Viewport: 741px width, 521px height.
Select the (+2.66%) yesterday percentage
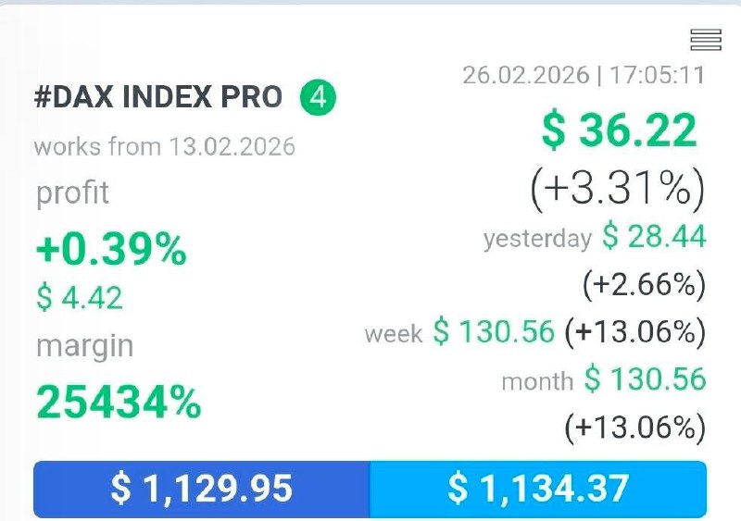644,284
